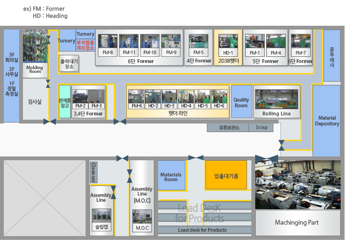This screenshot has width=345, height=248.
Task: Select the Load desk for Products bar
Action: 205,230
